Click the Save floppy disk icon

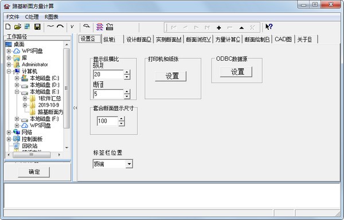click(x=37, y=27)
